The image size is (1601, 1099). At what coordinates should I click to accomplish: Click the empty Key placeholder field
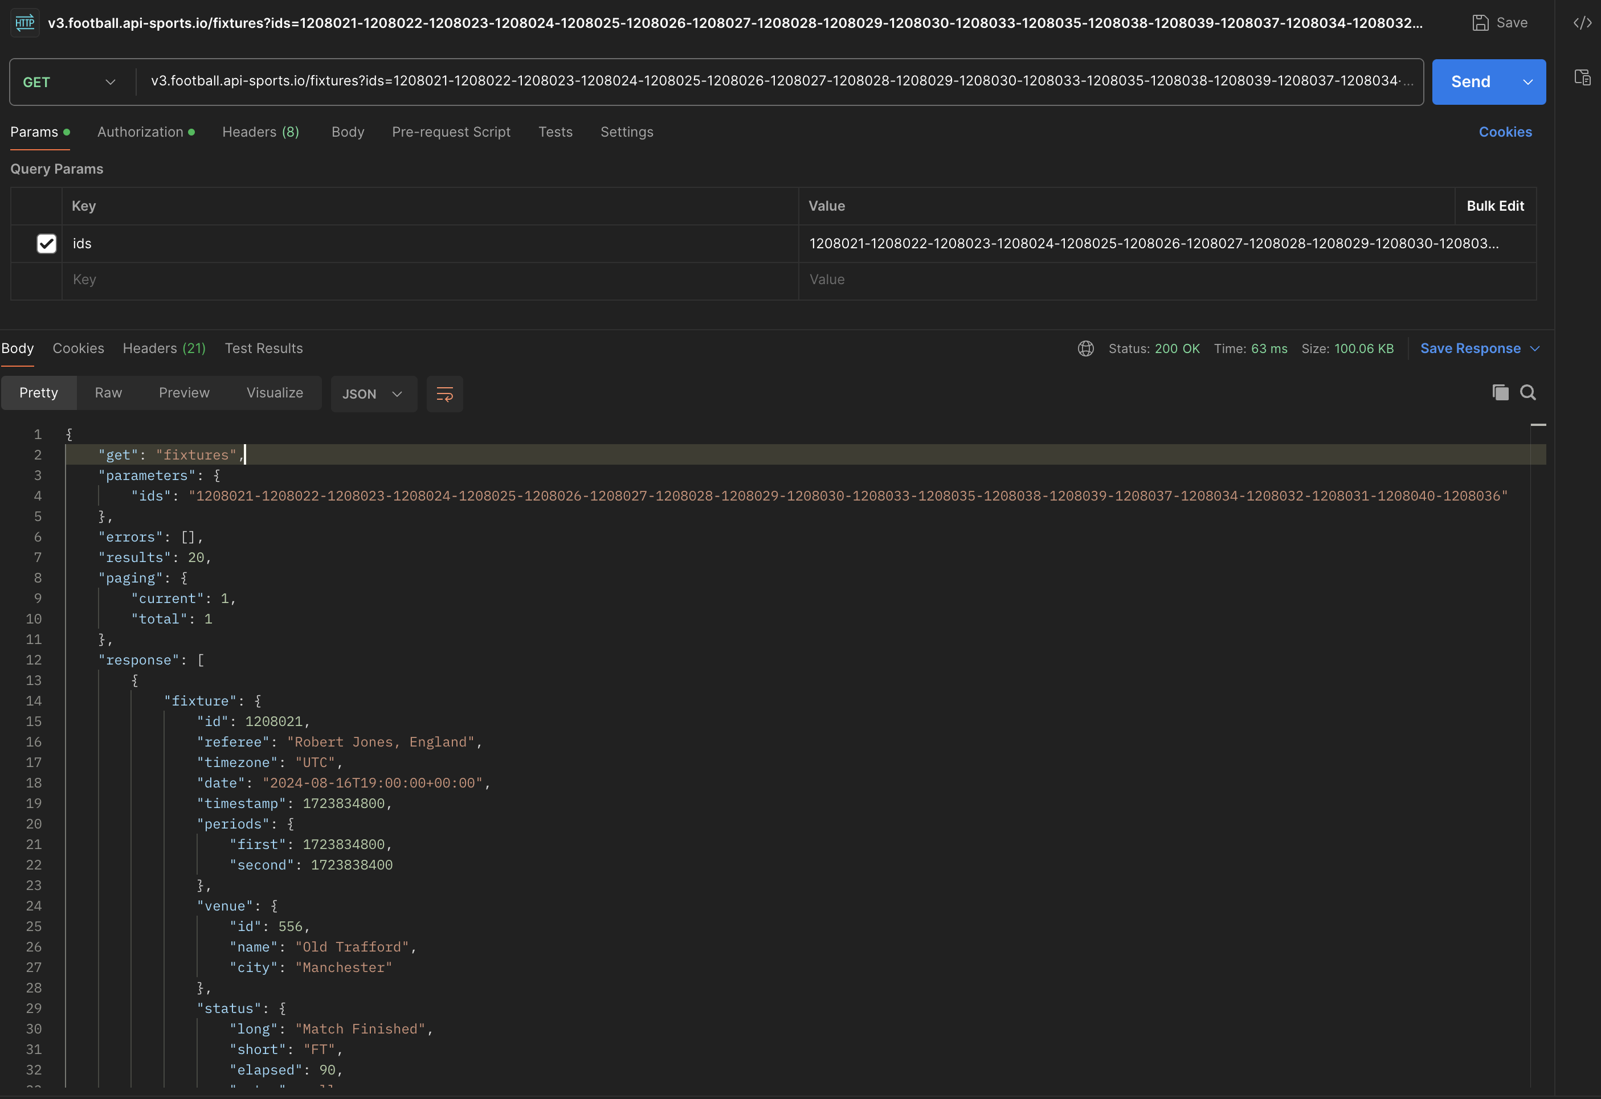point(430,280)
